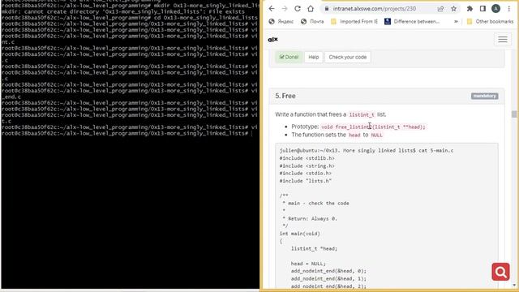Go back in the browser
The width and height of the screenshot is (519, 292).
[272, 9]
